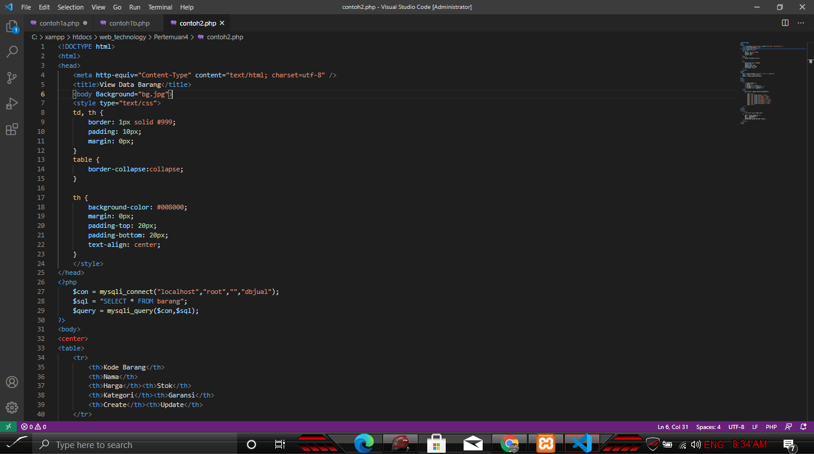814x454 pixels.
Task: Click the #008000 color value on line 18
Action: tap(172, 207)
